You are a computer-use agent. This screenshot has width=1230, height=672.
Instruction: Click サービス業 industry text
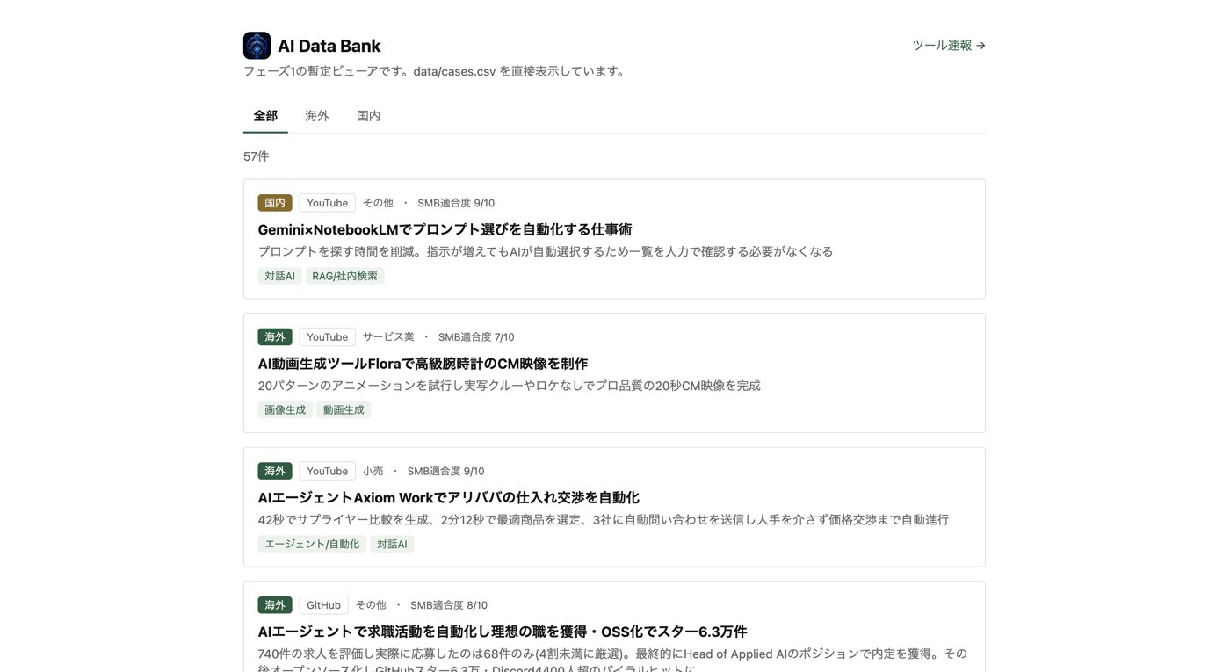coord(388,337)
